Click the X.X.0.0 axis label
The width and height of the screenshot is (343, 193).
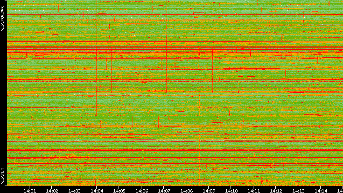coord(3,176)
